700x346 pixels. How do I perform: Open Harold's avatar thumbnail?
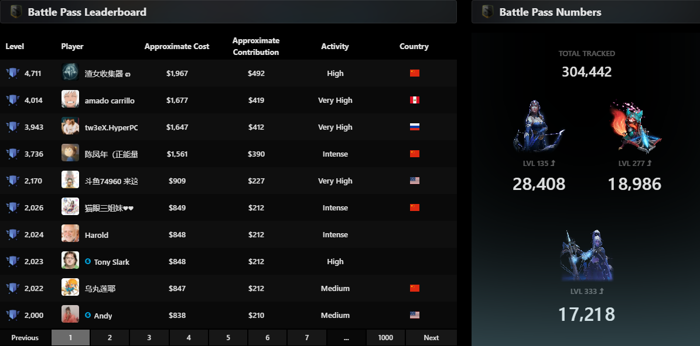tap(70, 234)
